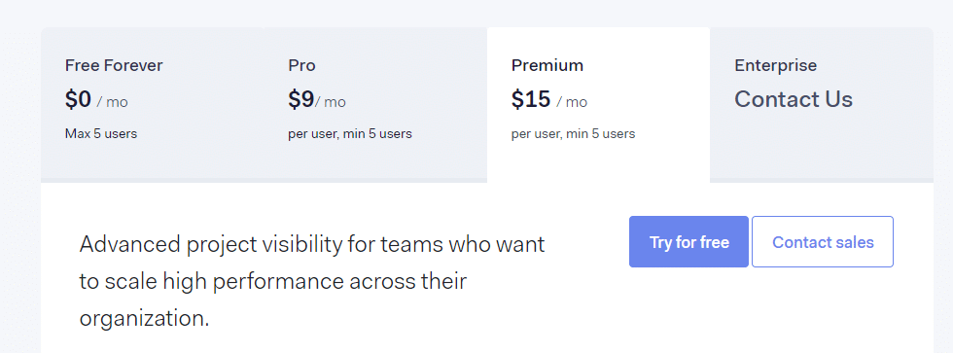This screenshot has width=953, height=353.
Task: Click the Contact sales button
Action: (823, 242)
